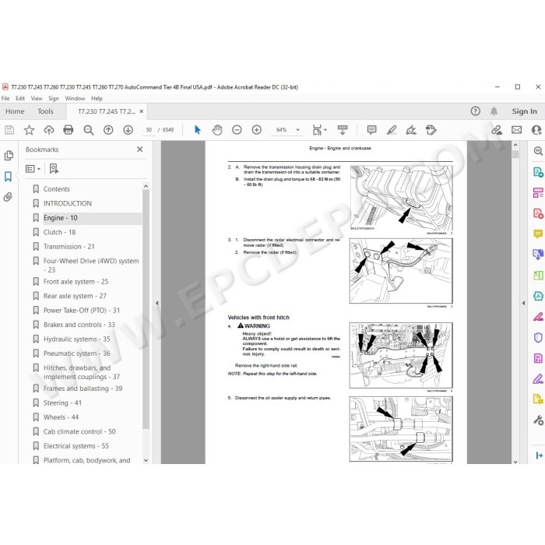Add a comment note

(371, 130)
